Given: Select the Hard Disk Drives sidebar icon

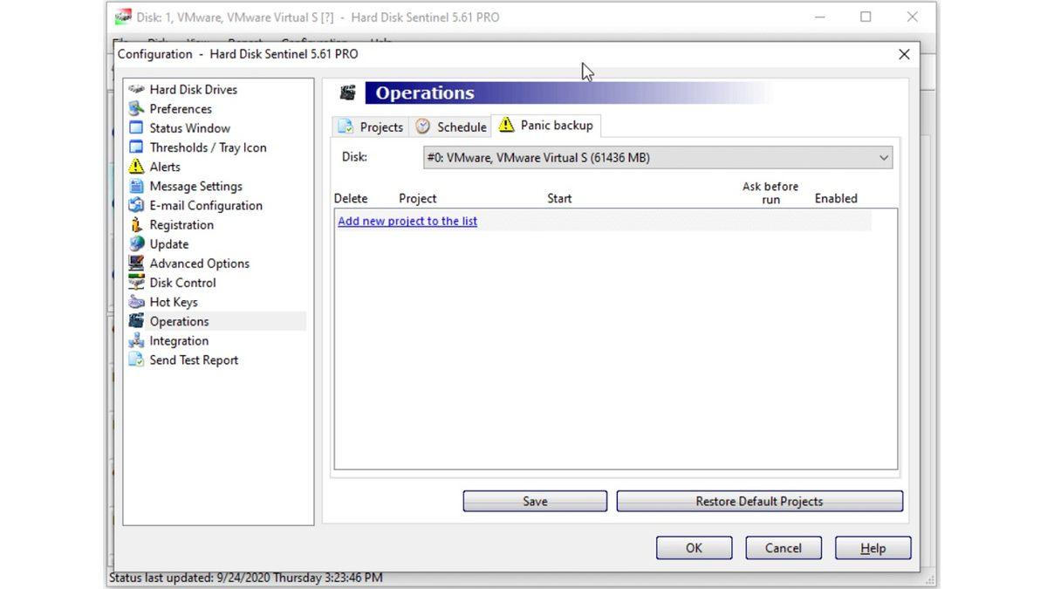Looking at the screenshot, I should coord(137,89).
